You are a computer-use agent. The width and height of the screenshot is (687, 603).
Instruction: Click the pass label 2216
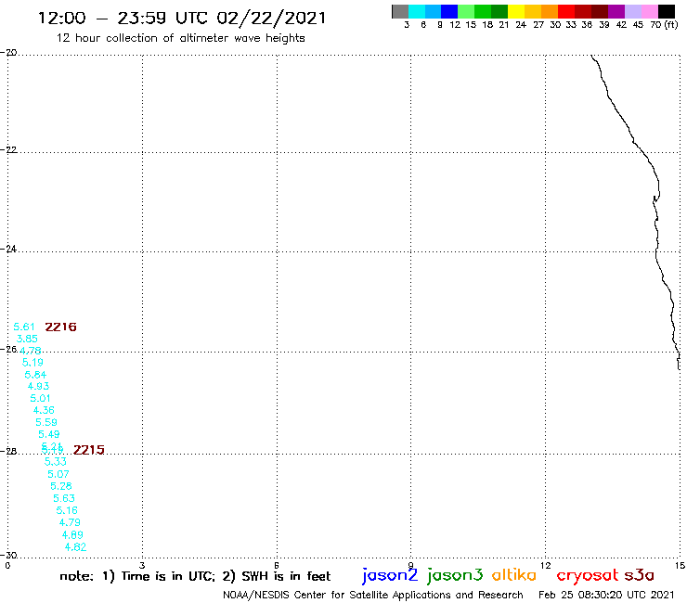60,327
